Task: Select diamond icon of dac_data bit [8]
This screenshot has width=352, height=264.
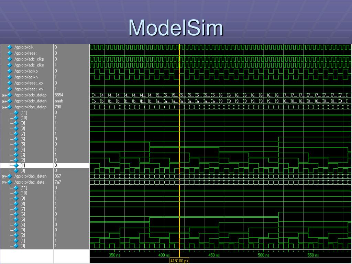Action: (16, 203)
